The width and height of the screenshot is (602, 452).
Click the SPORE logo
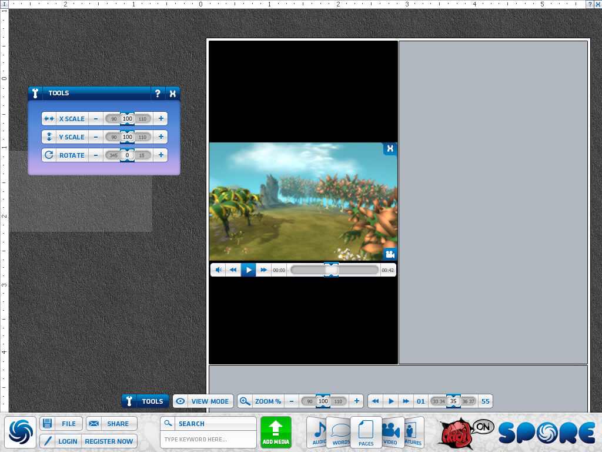[547, 433]
